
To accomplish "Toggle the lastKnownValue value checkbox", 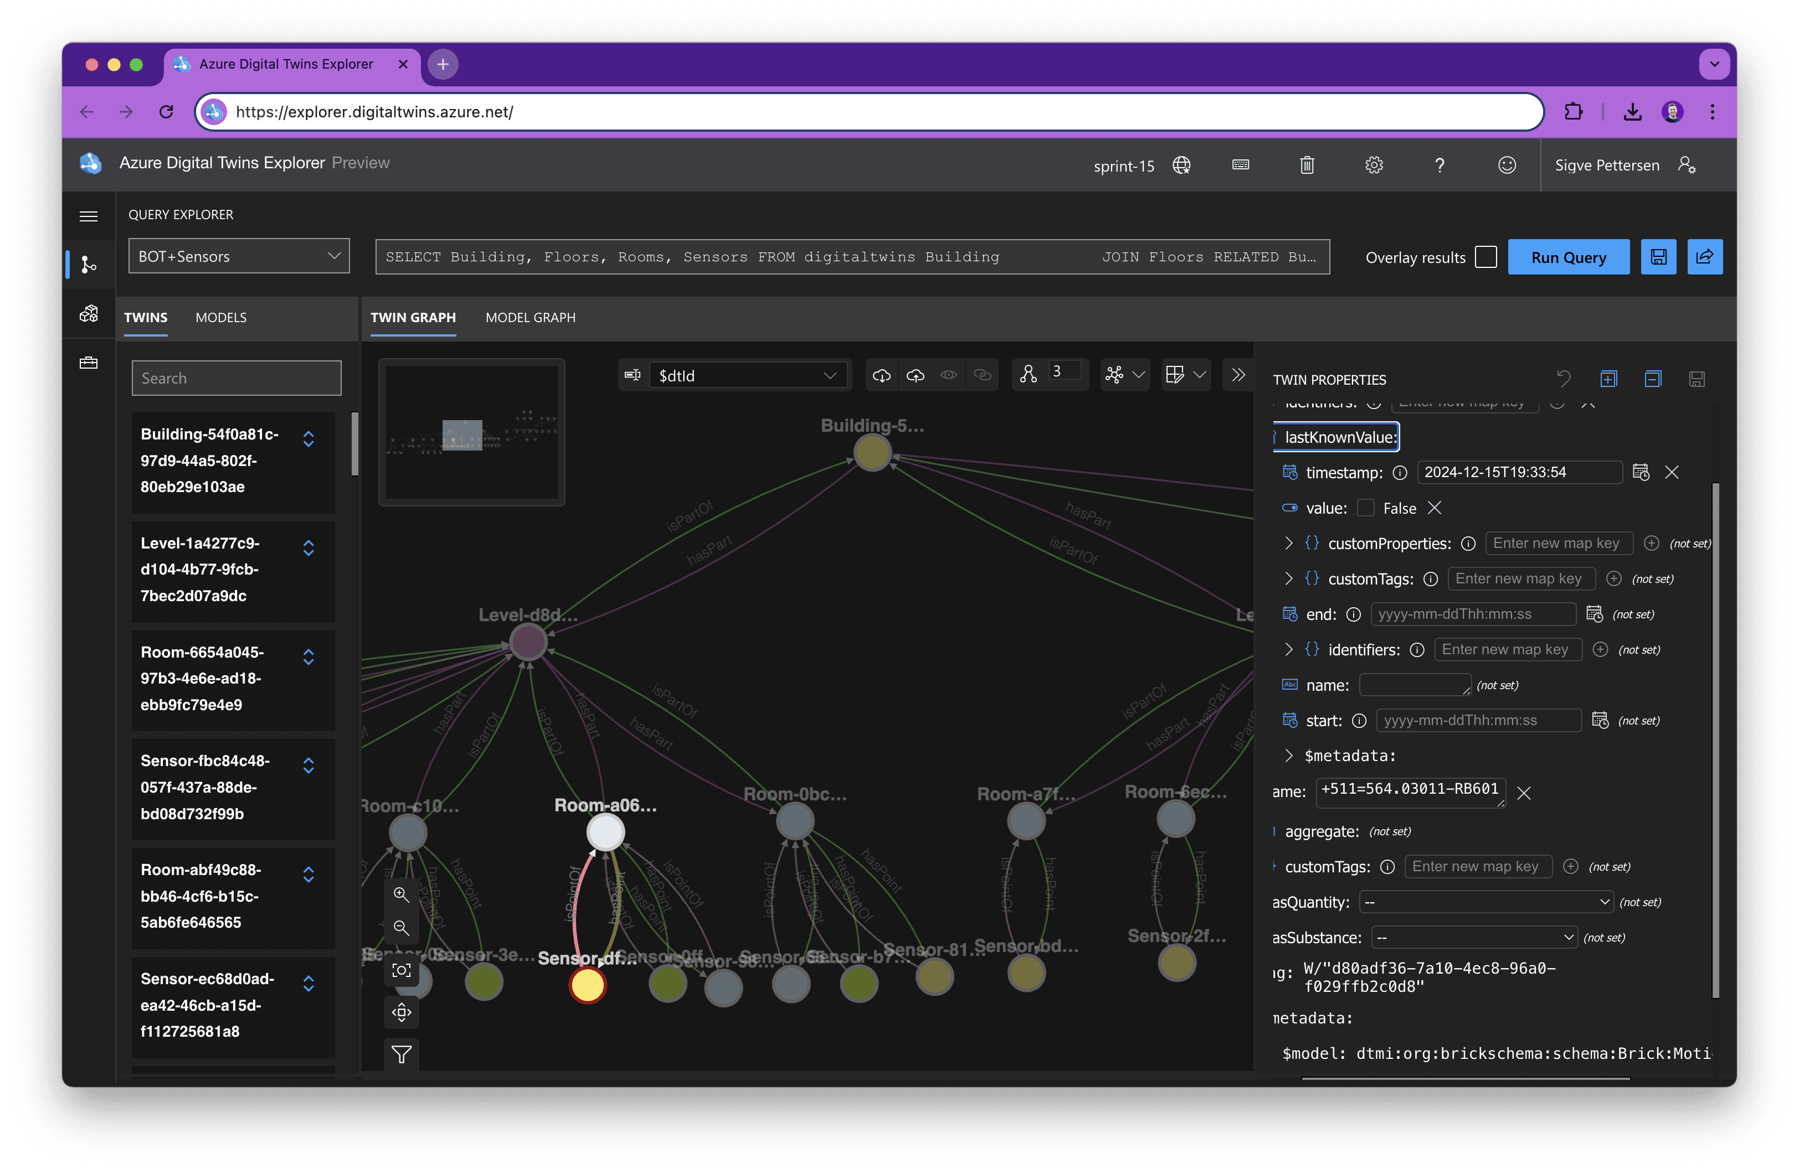I will click(x=1365, y=508).
